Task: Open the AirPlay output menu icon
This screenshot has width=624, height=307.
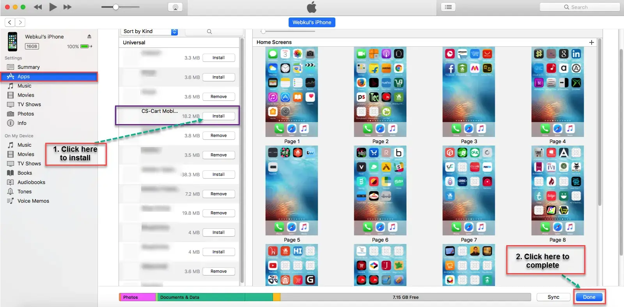Action: (x=175, y=7)
